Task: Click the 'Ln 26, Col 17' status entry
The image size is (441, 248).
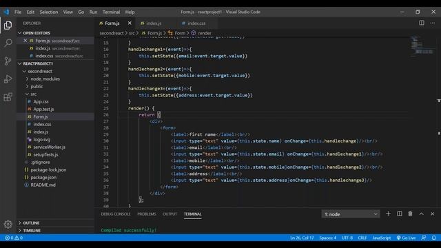Action: (x=302, y=238)
